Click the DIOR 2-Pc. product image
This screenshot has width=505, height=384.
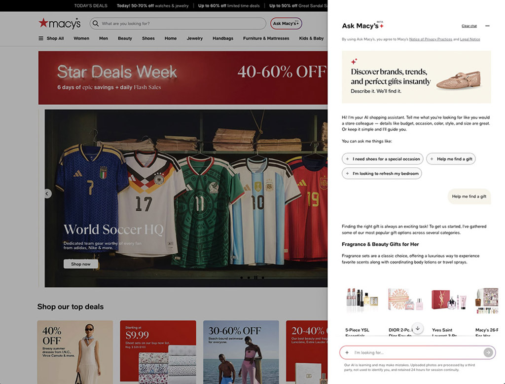(x=406, y=301)
